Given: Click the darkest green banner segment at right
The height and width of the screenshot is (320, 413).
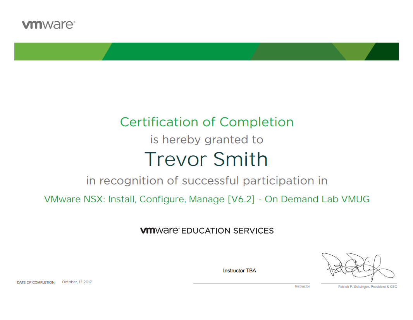Looking at the screenshot, I should click(385, 52).
